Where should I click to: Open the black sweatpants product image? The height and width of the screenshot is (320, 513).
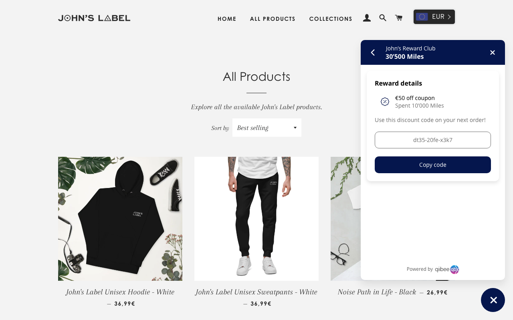coord(256,219)
